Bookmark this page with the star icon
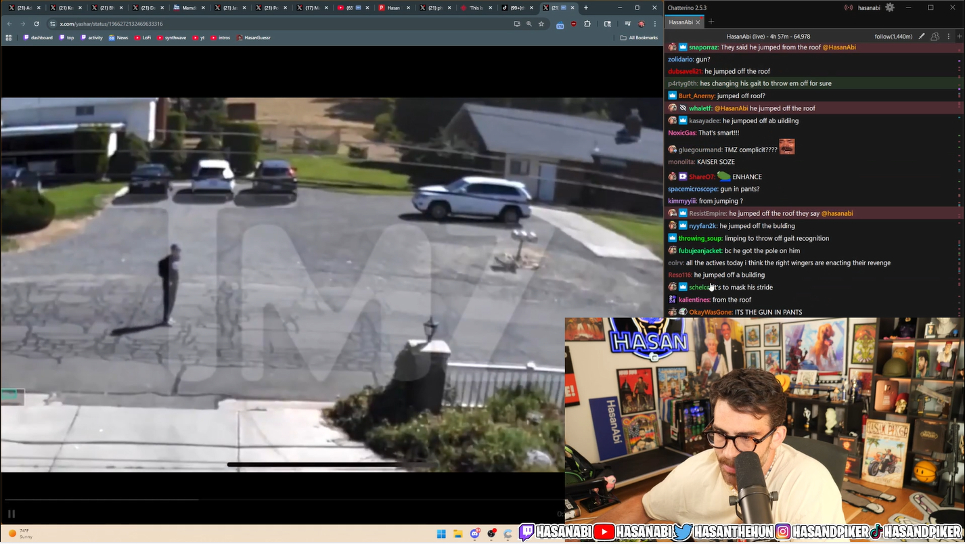Image resolution: width=965 pixels, height=544 pixels. tap(541, 24)
